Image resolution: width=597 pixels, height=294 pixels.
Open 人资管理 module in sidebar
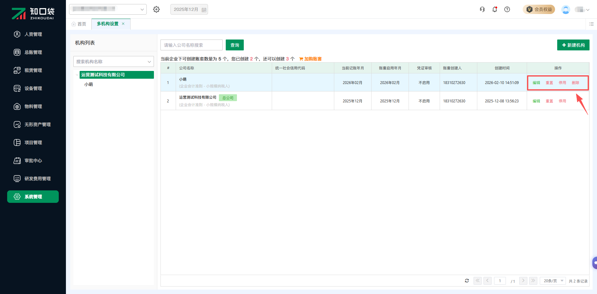(33, 34)
